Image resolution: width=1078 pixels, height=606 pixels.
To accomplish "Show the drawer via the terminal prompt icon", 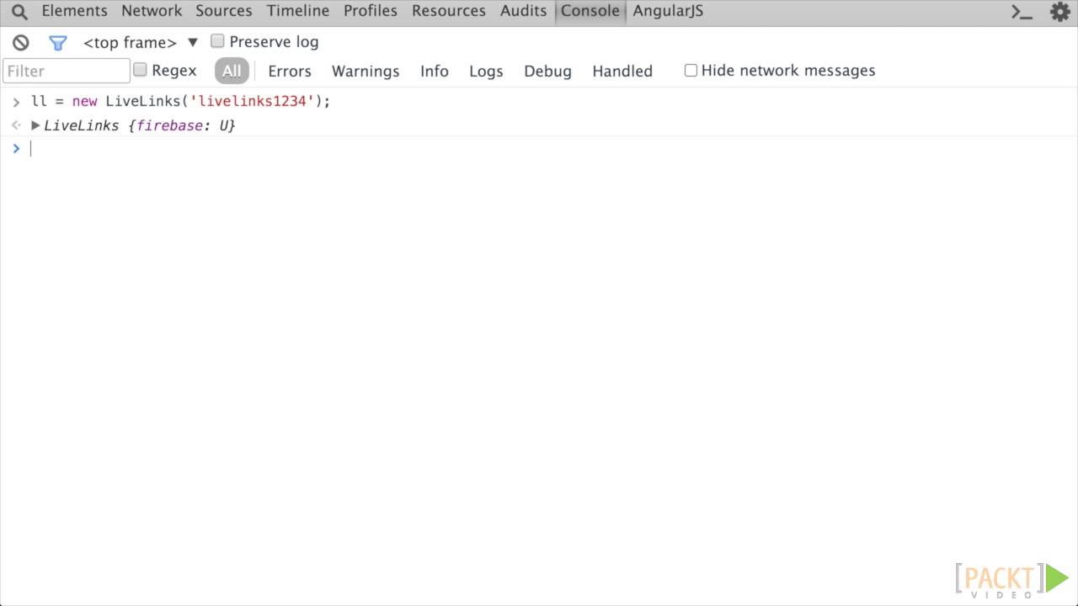I will [1022, 12].
